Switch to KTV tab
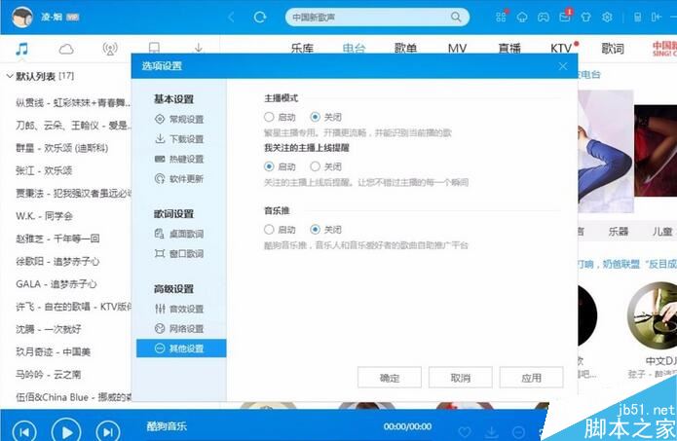Viewport: 677px width, 441px height. coord(561,49)
